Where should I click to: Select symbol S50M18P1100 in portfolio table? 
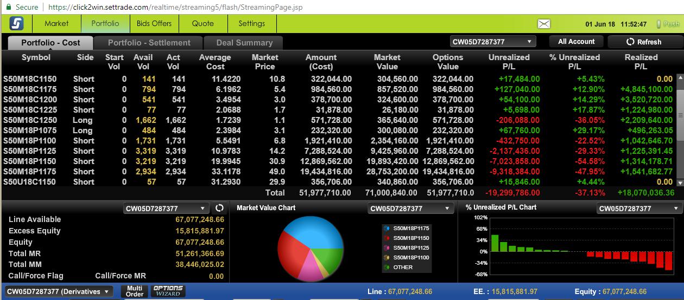point(29,141)
